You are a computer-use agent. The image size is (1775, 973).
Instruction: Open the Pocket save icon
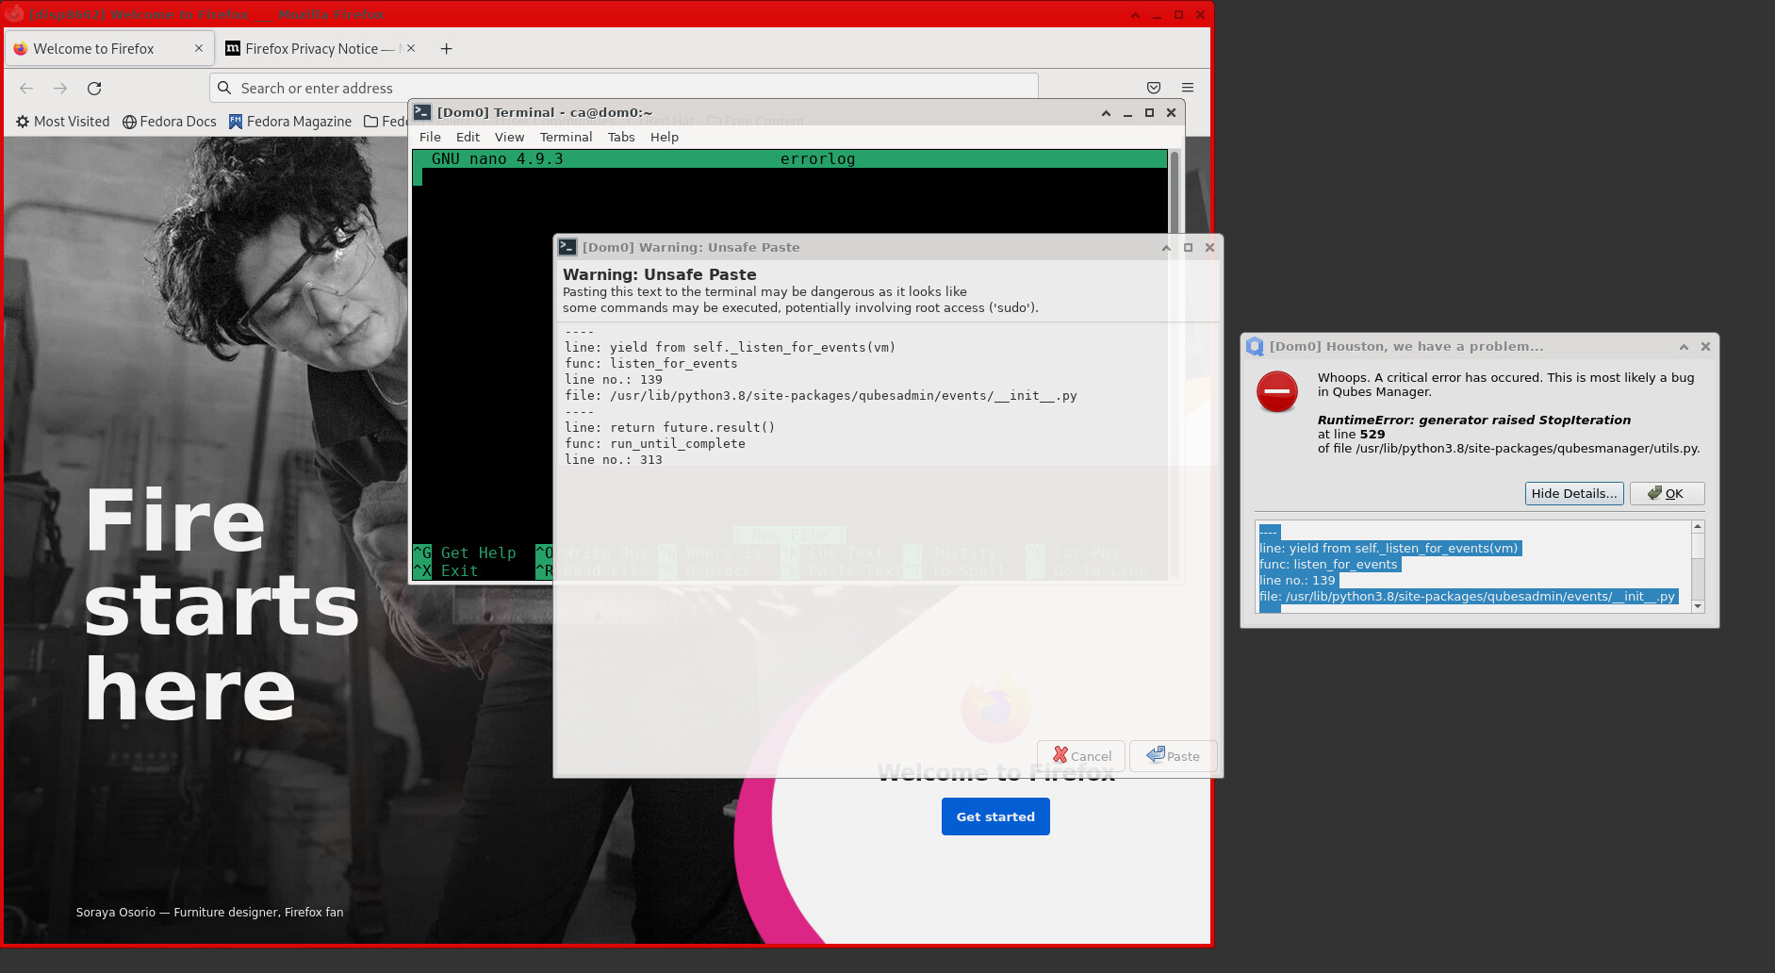(x=1153, y=88)
